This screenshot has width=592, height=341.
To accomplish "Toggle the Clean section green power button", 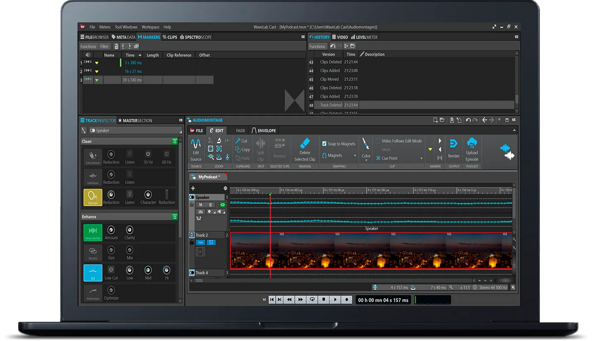I will 175,141.
